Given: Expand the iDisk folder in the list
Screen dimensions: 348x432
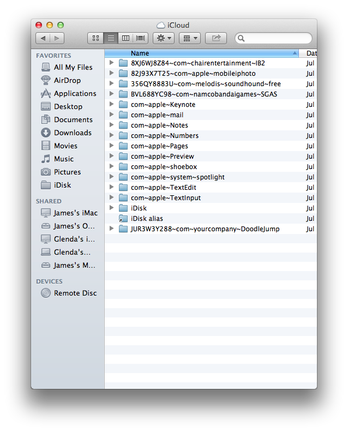Looking at the screenshot, I should point(112,208).
